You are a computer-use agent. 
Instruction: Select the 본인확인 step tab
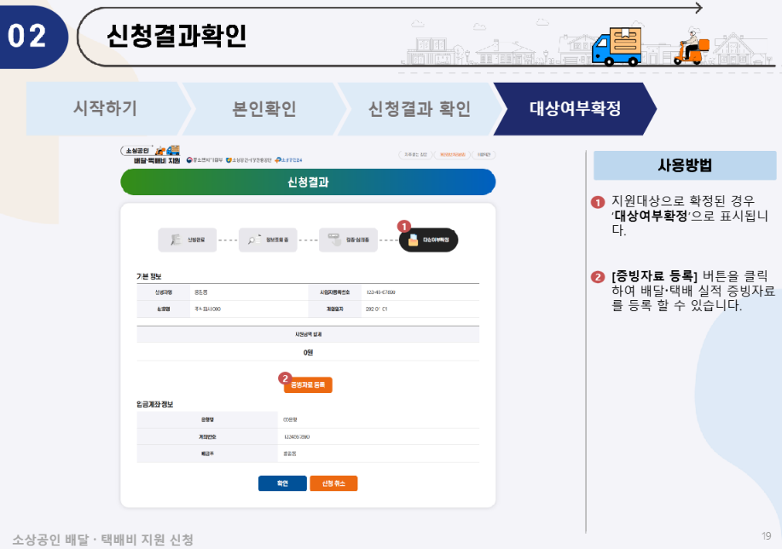[264, 109]
